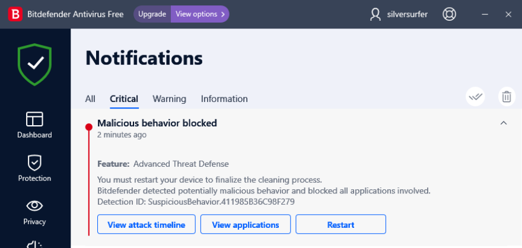Click the Bitdefender B logo icon
Screen dimensions: 522x248
coord(15,14)
